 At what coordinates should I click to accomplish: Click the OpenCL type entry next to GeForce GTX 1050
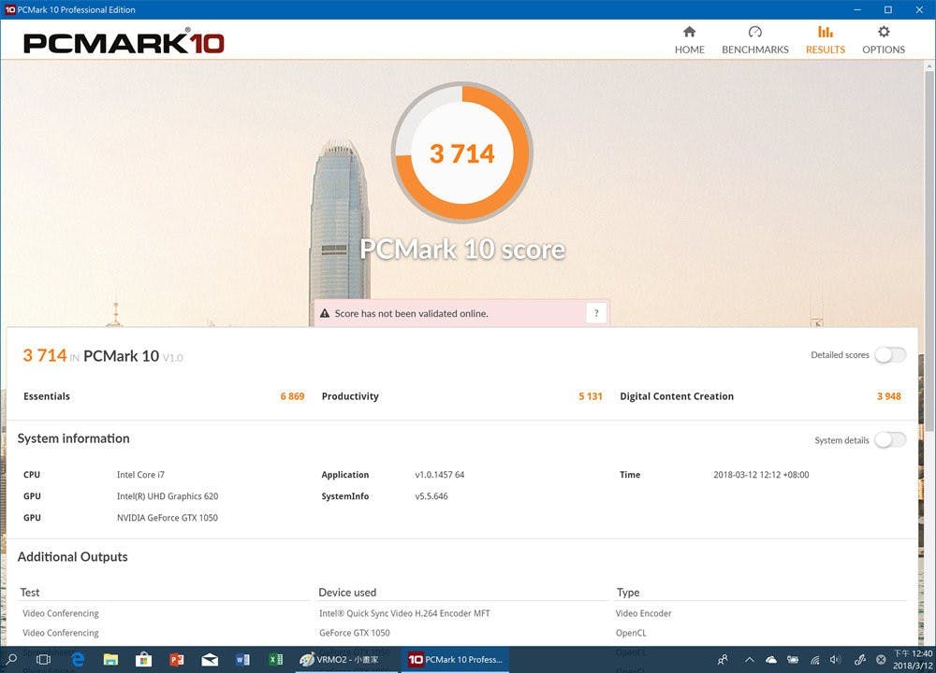click(x=631, y=633)
